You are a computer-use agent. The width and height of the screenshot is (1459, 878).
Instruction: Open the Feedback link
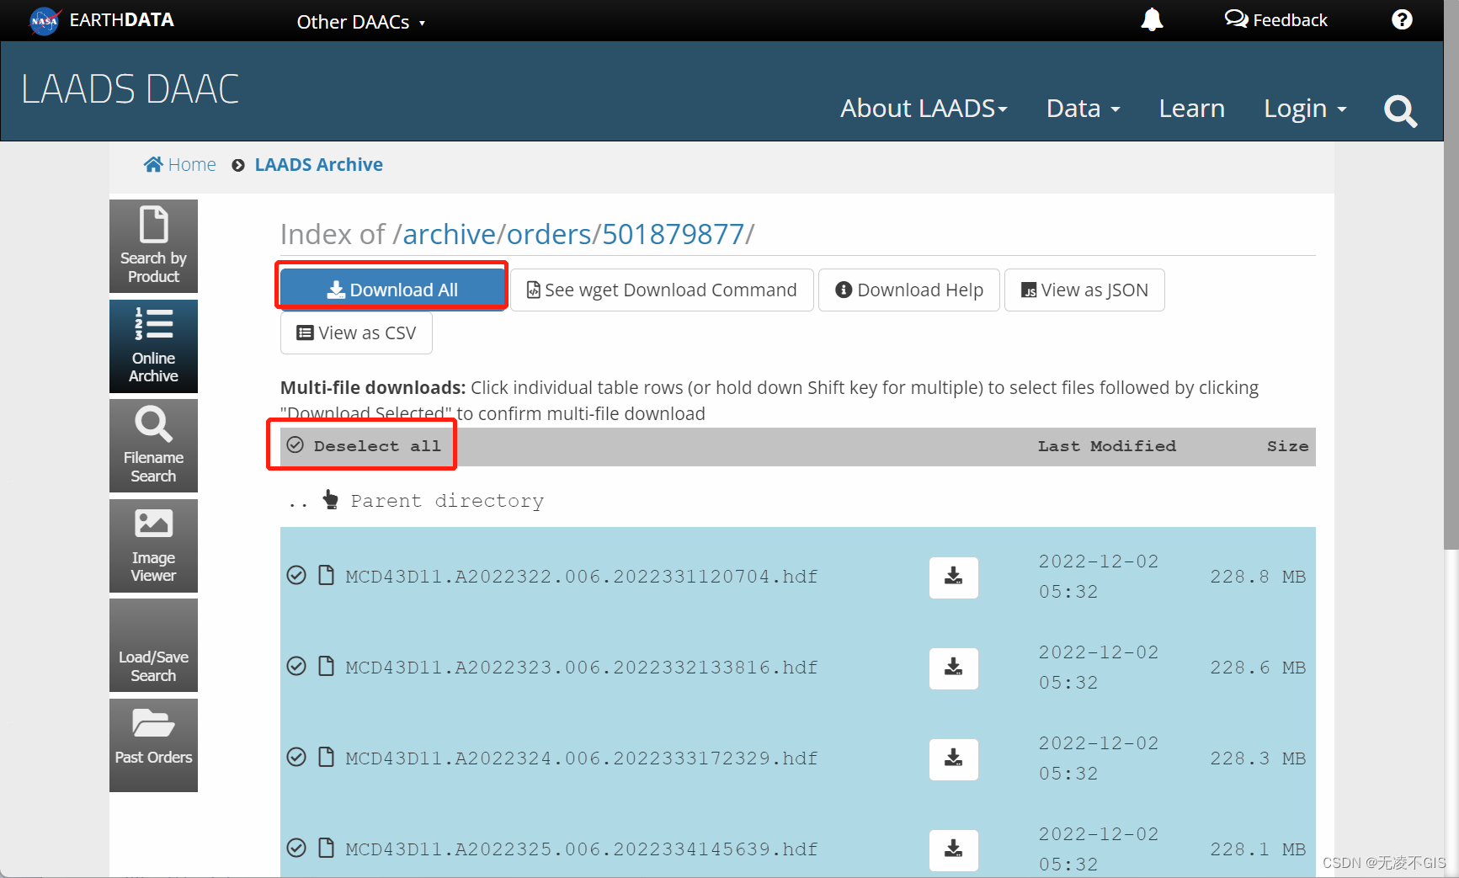(x=1275, y=20)
